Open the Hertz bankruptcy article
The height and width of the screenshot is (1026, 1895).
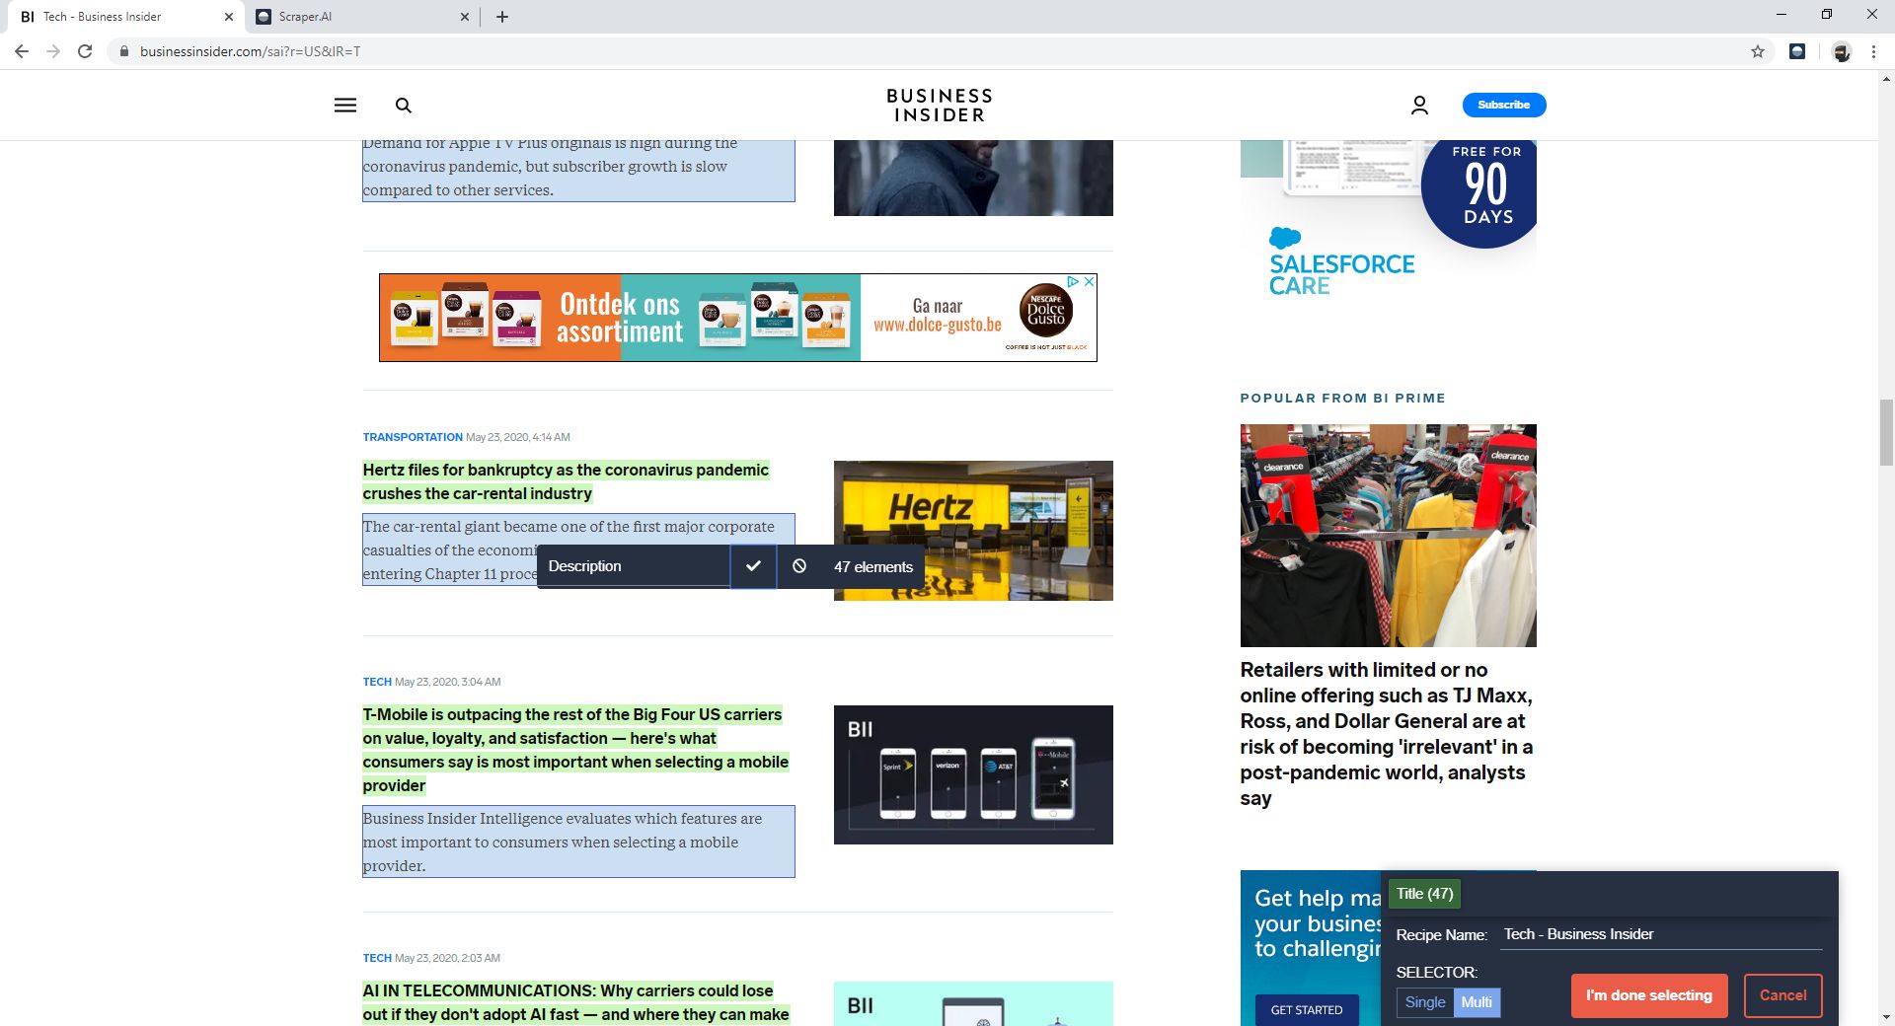pyautogui.click(x=566, y=481)
